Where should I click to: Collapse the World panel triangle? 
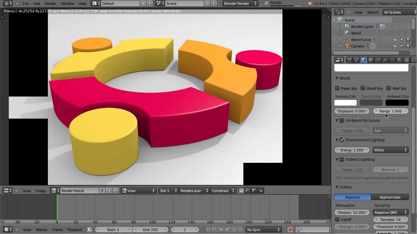tap(337, 78)
